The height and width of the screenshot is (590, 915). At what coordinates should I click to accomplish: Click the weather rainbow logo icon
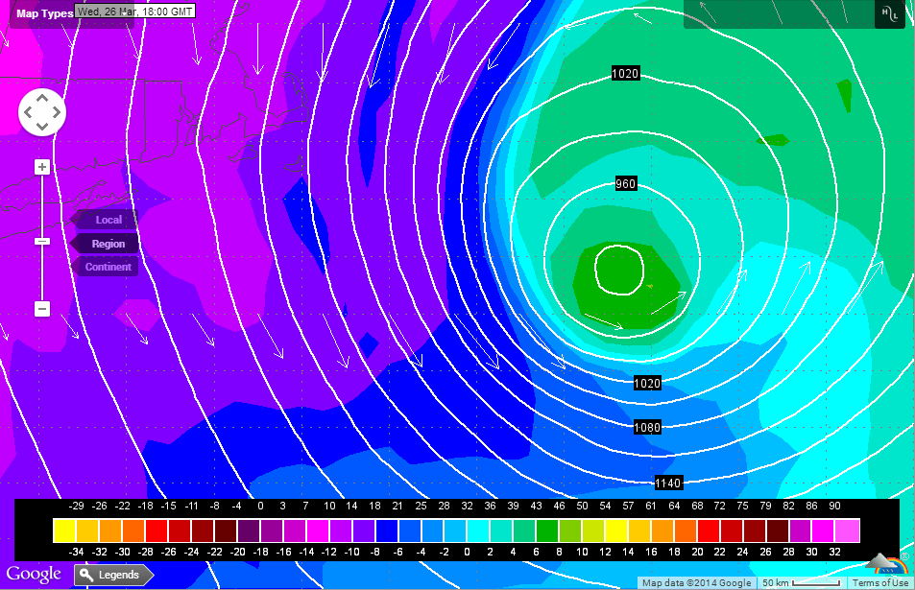pos(888,565)
